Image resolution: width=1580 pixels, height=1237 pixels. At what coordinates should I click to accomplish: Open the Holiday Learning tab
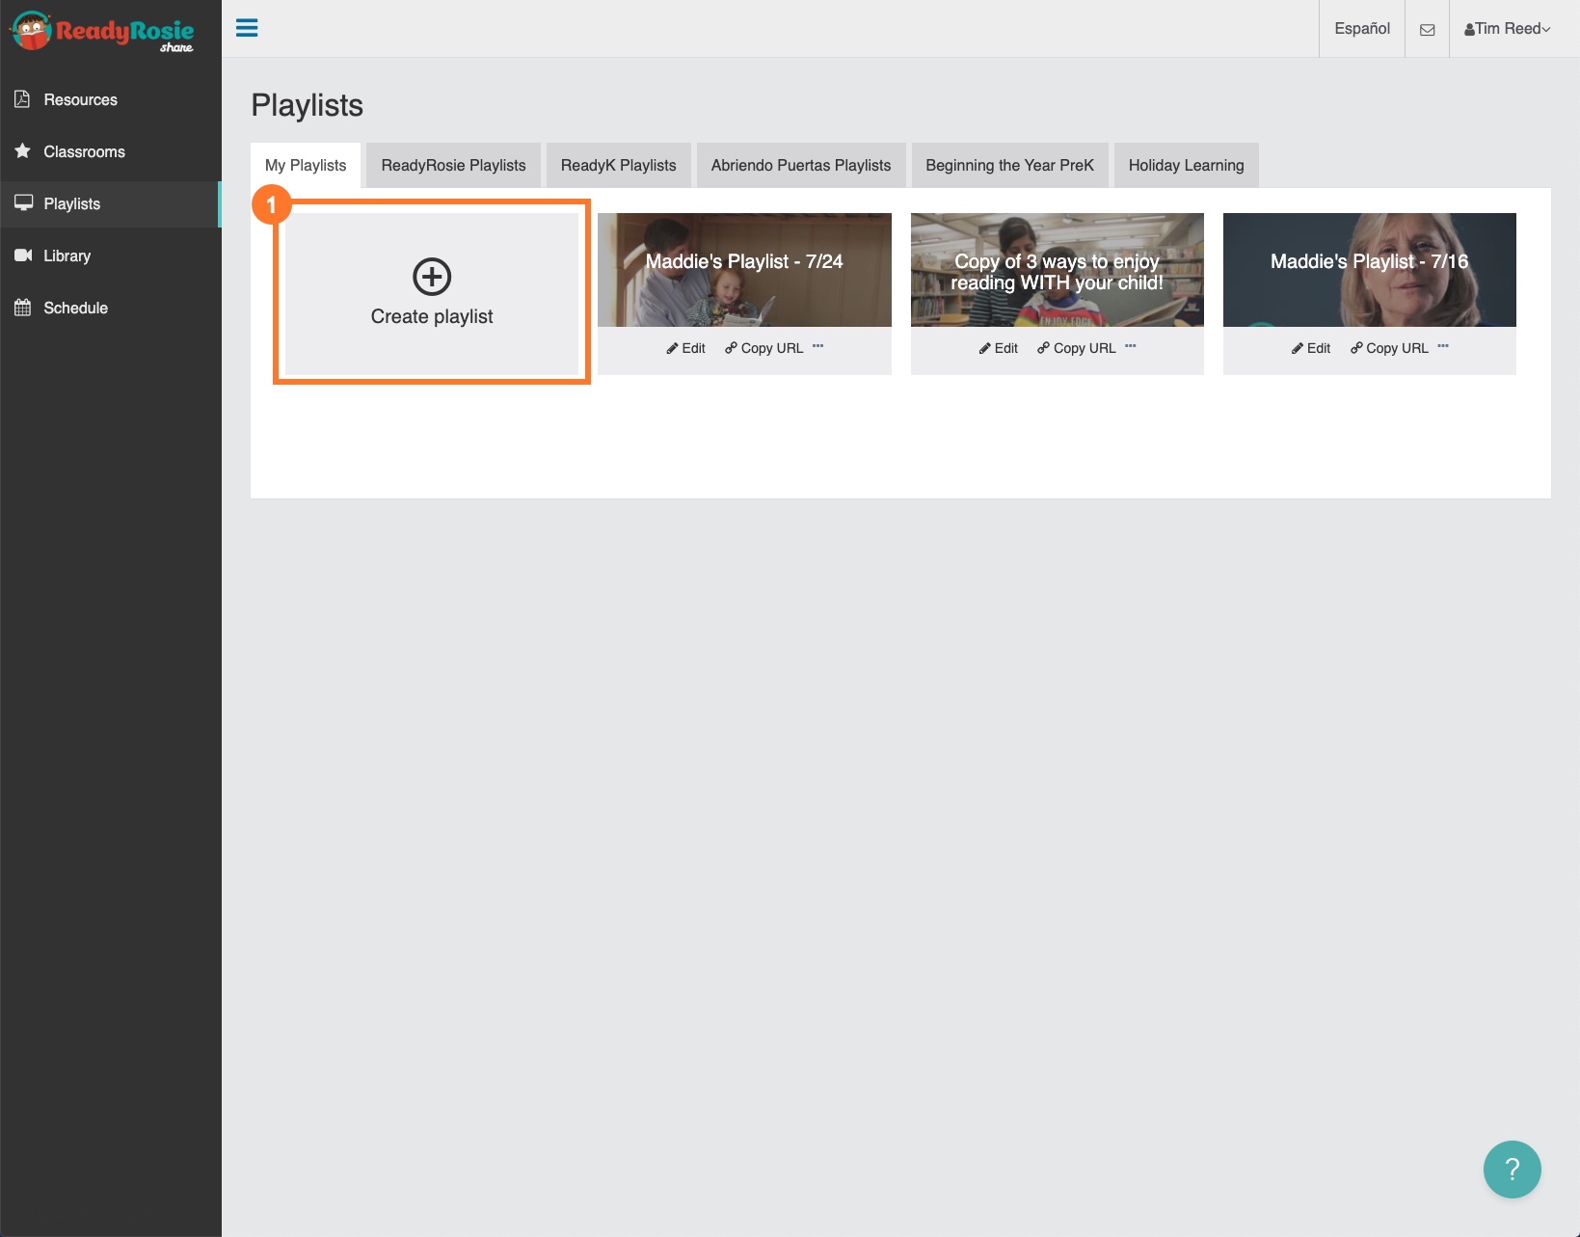coord(1186,165)
